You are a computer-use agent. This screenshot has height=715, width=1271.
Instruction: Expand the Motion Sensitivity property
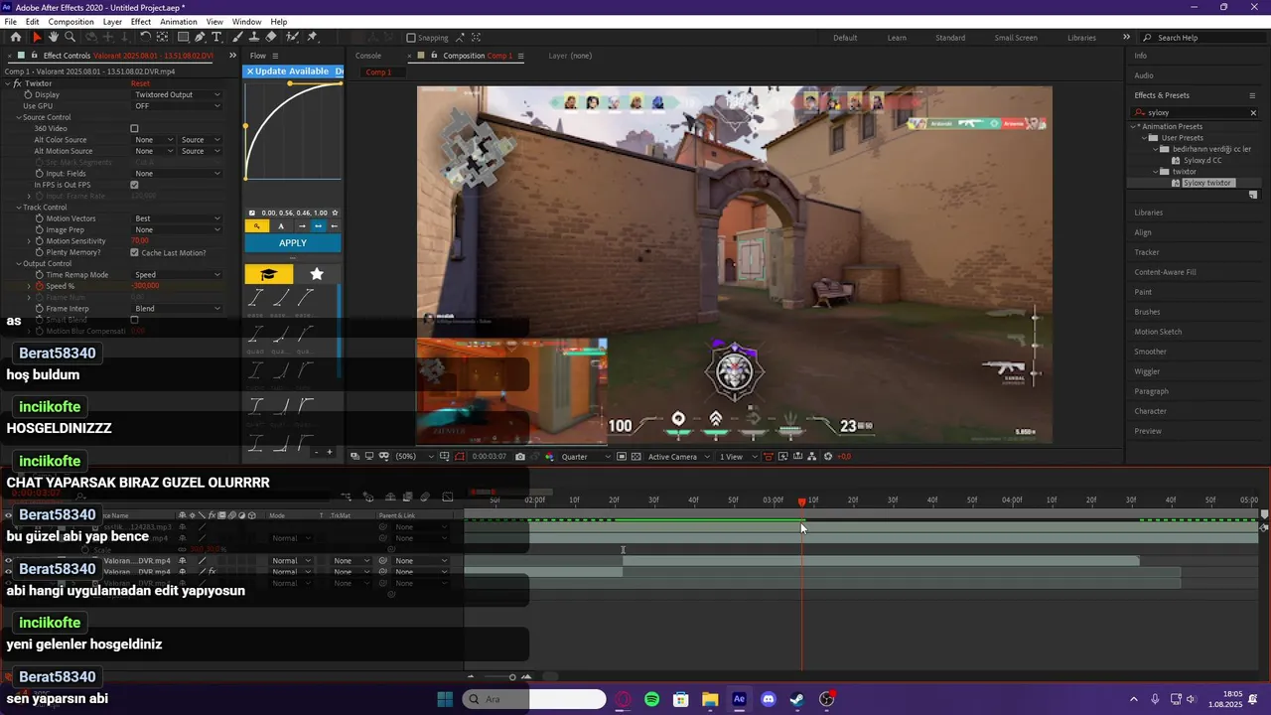click(x=29, y=241)
